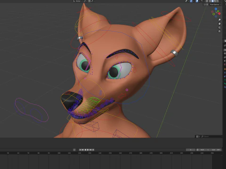Play the animation forward
The height and width of the screenshot is (169, 226).
[x=88, y=150]
